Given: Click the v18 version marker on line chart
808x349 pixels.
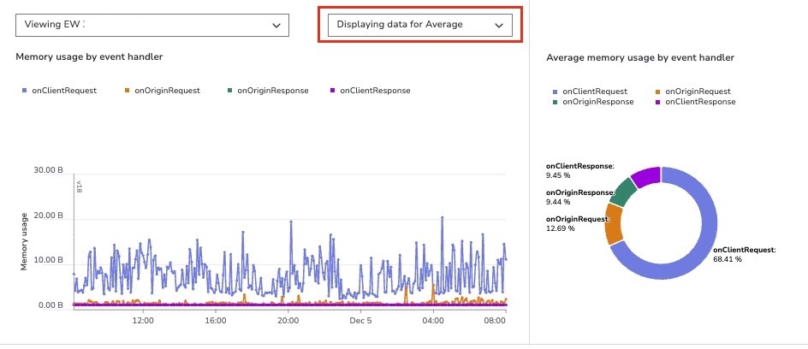Looking at the screenshot, I should (x=79, y=186).
